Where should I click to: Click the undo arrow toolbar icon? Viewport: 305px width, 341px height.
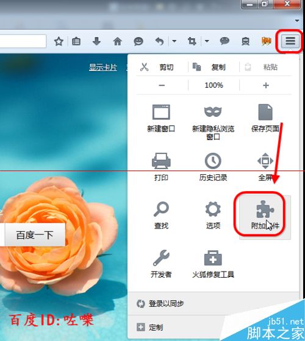(x=159, y=41)
